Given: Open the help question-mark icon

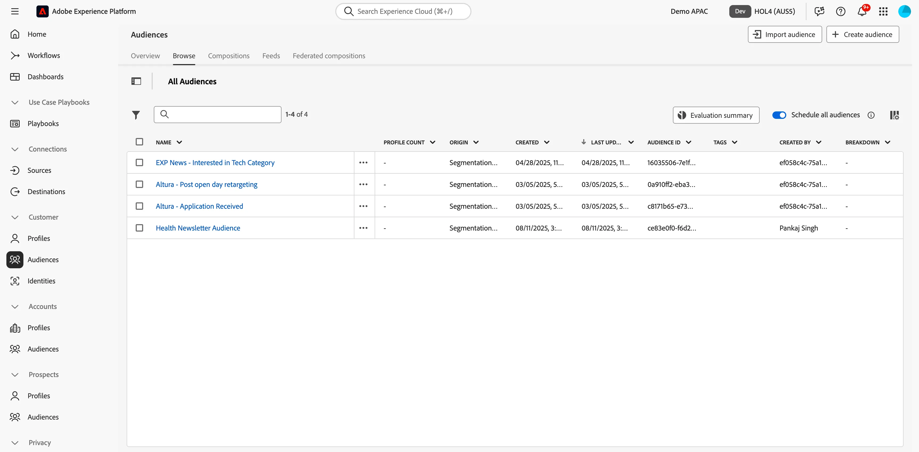Looking at the screenshot, I should click(841, 11).
